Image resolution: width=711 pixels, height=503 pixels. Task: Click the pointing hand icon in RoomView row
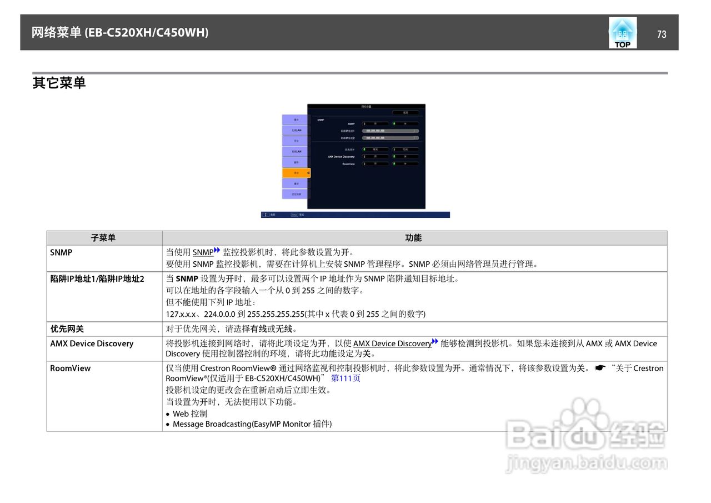pyautogui.click(x=600, y=368)
